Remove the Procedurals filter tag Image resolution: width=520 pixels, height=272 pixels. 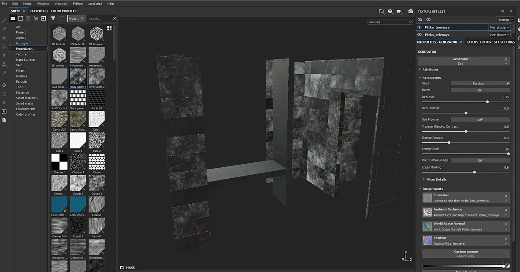82,18
